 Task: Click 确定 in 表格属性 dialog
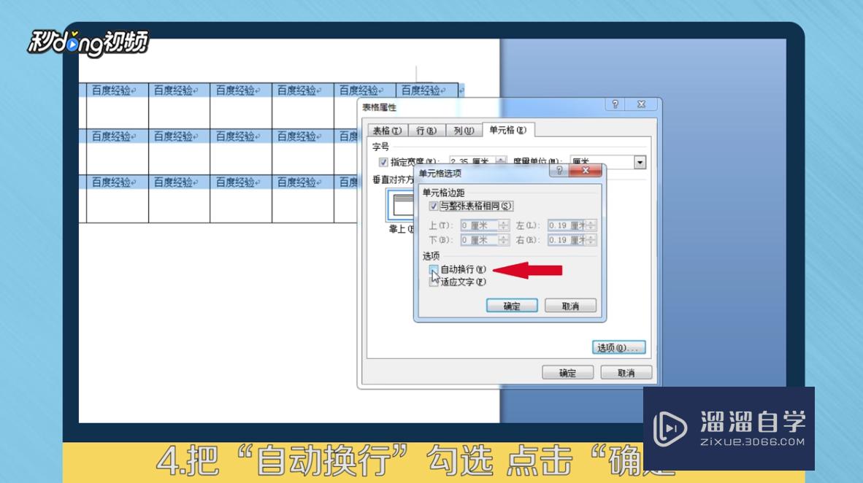(x=568, y=372)
